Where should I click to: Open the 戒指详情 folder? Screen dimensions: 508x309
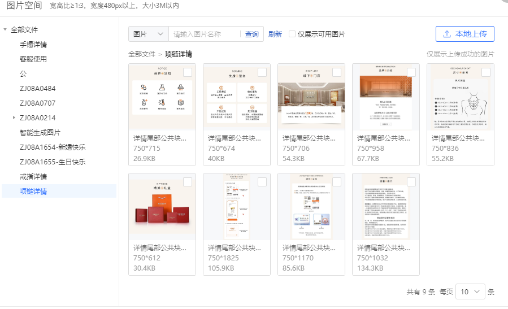click(33, 176)
